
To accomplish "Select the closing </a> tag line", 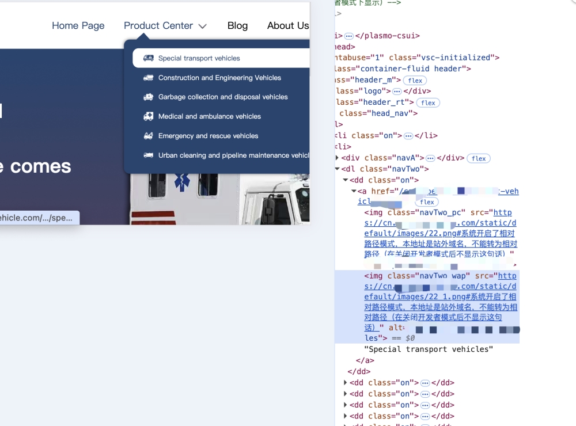I will (x=365, y=360).
